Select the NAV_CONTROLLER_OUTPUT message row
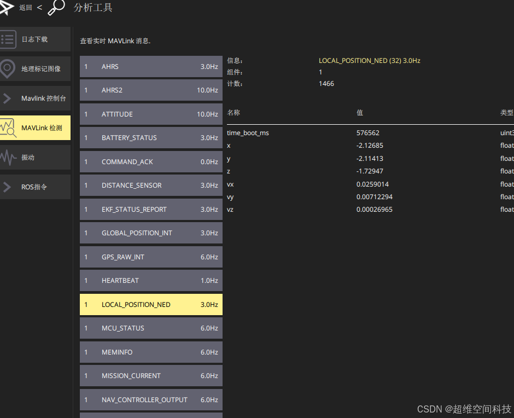This screenshot has height=418, width=514. point(151,399)
